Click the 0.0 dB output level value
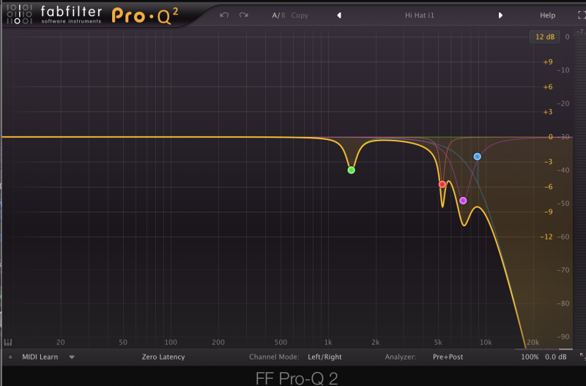The height and width of the screenshot is (386, 586). coord(556,357)
